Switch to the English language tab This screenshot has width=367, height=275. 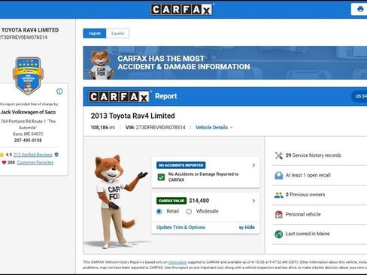pos(95,33)
